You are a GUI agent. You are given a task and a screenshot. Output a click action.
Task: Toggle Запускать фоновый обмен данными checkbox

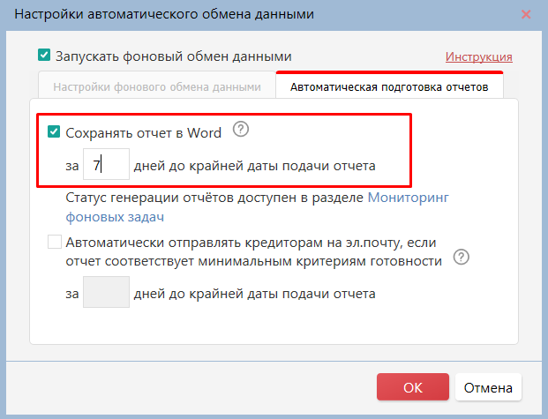44,56
